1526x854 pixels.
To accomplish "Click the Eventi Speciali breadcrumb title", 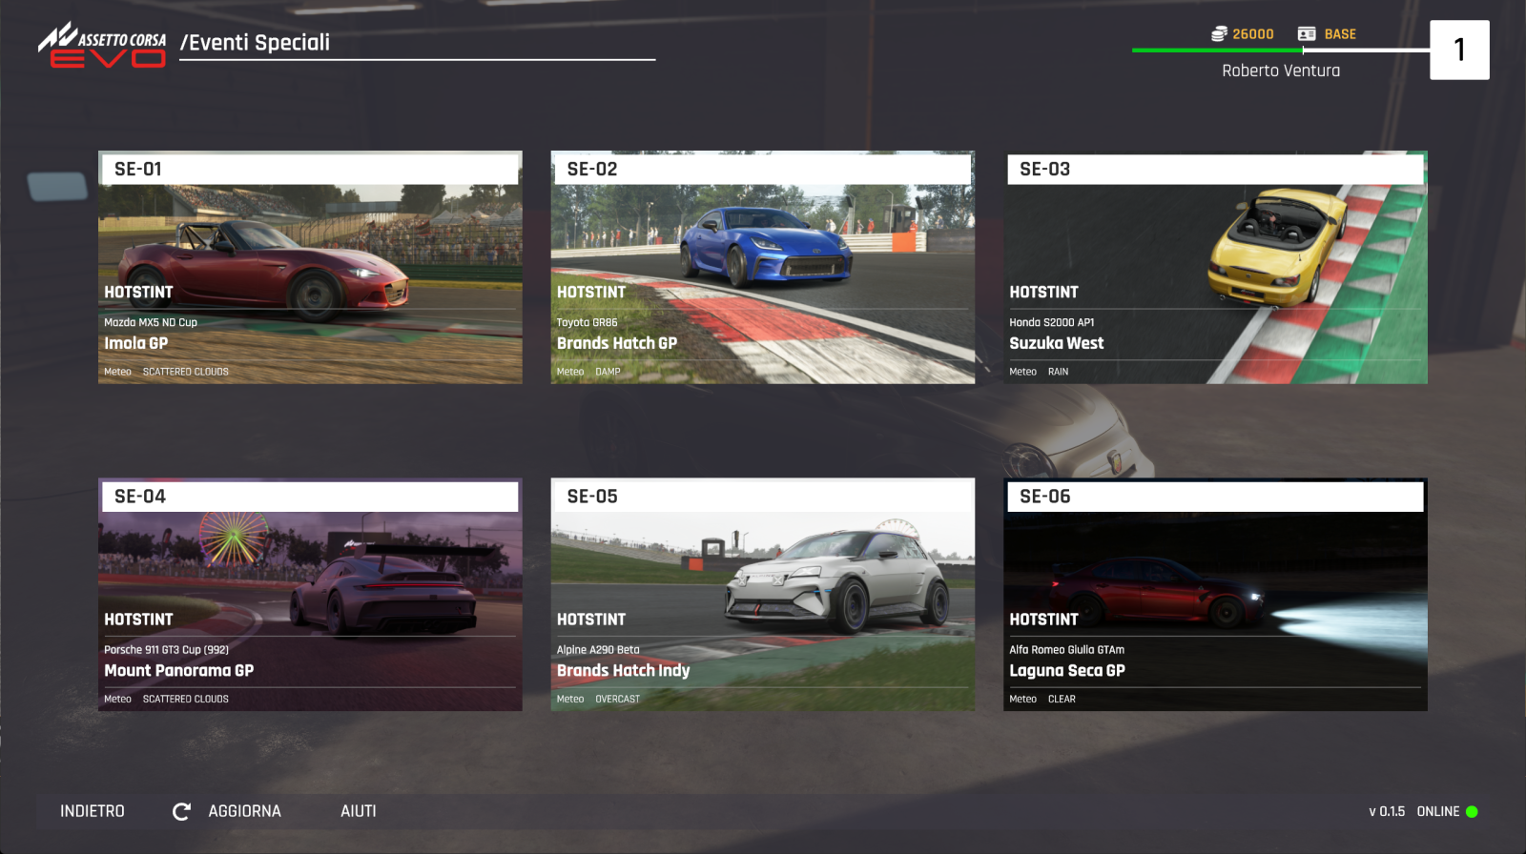I will 255,43.
